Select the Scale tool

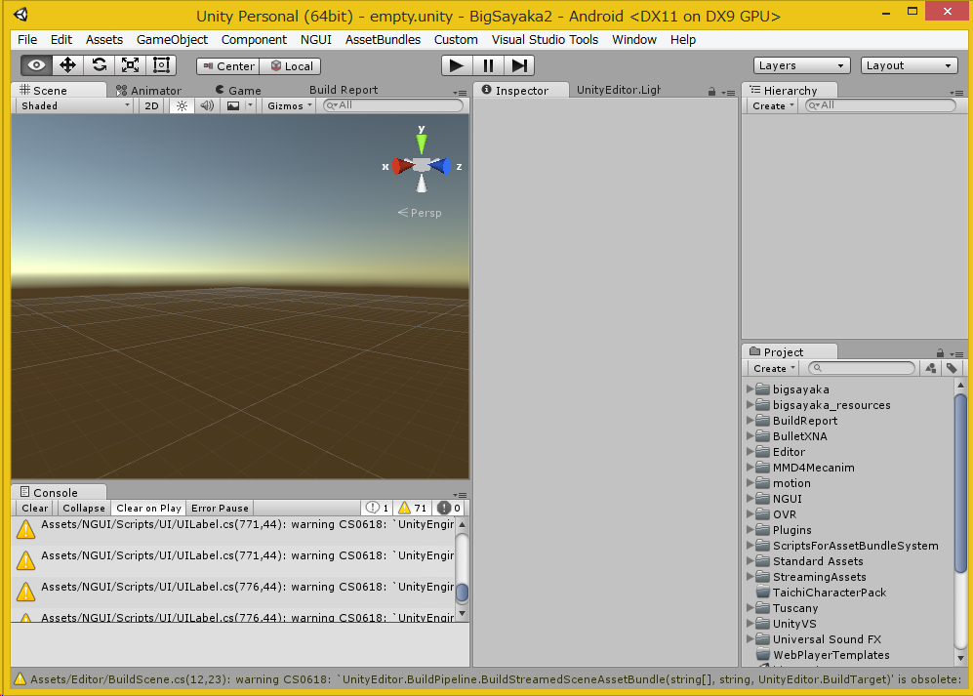click(131, 65)
